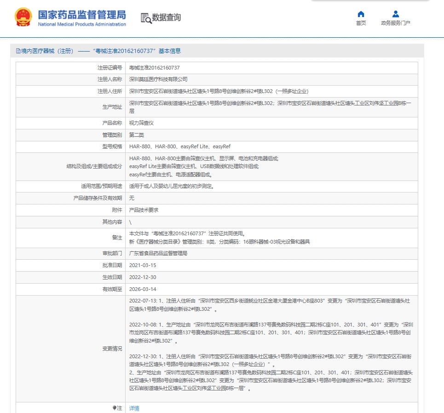Click value 适用于成人及婴幼儿屈光度的初步测定
Screen dimensions: 444x413
pos(172,186)
